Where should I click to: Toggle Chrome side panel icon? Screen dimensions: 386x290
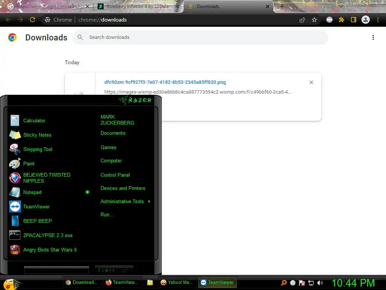pos(354,20)
